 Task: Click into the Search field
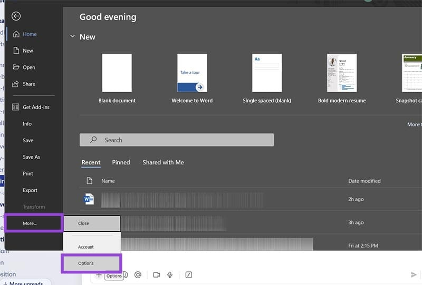177,140
